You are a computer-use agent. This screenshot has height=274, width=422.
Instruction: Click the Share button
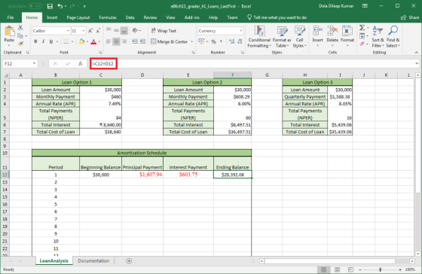pos(410,17)
